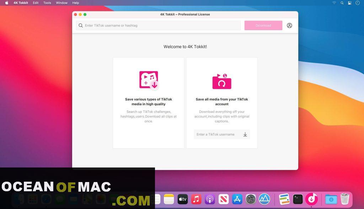Click the magnifier icon in search bar
364x209 pixels.
pos(81,26)
